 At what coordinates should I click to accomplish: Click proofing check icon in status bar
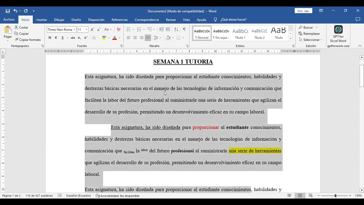point(60,196)
